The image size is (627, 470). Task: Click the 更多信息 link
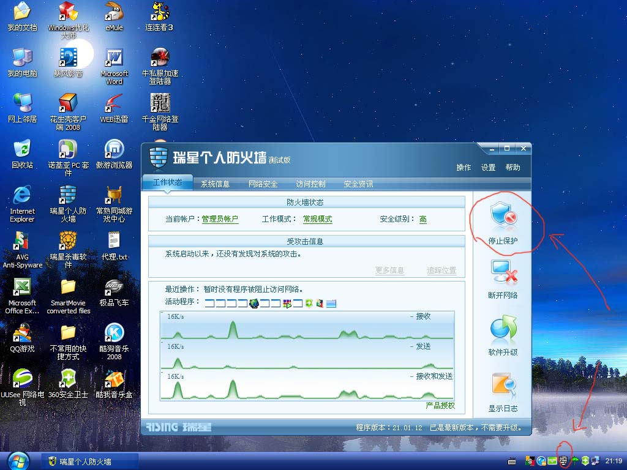(x=389, y=270)
